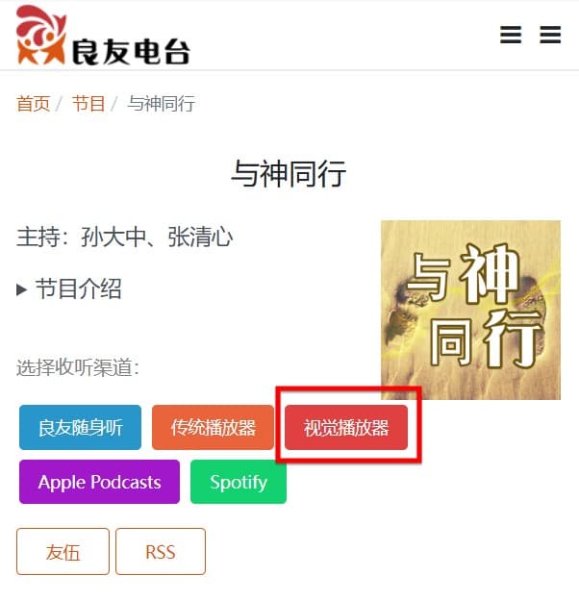Screen dimensions: 579x601
Task: Click host names 孙大中、张清心
Action: (x=157, y=237)
